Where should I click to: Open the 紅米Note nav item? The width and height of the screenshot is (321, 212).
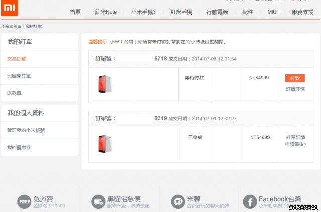[x=106, y=12]
